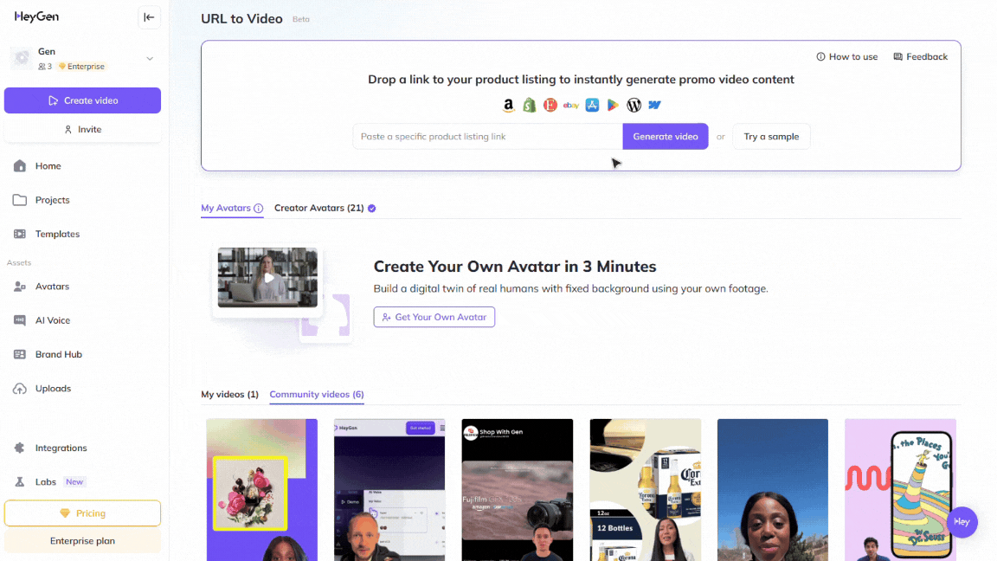Click the Generate video button
This screenshot has width=997, height=561.
[665, 137]
